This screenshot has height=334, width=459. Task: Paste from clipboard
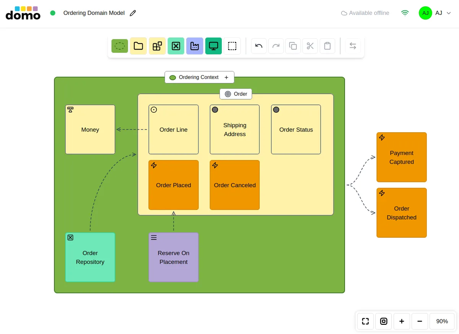(x=327, y=46)
